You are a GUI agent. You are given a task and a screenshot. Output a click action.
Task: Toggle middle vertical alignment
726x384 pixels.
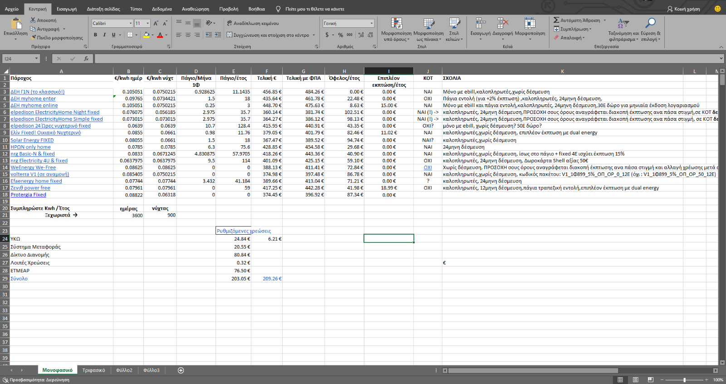(x=188, y=23)
